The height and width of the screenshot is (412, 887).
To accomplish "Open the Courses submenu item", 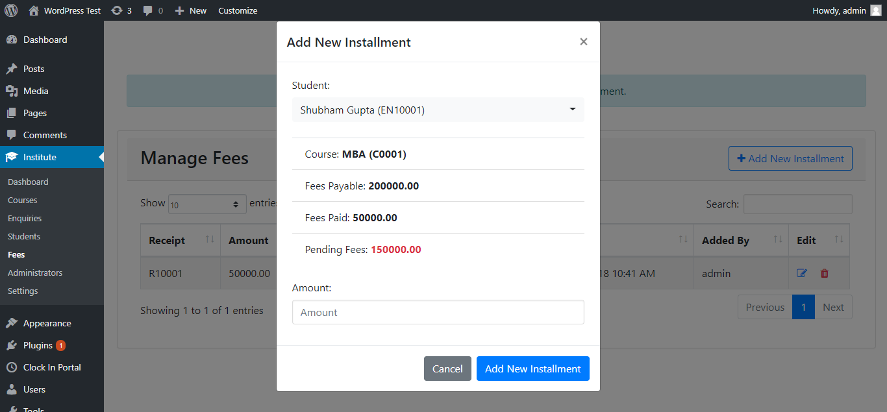I will (x=23, y=200).
